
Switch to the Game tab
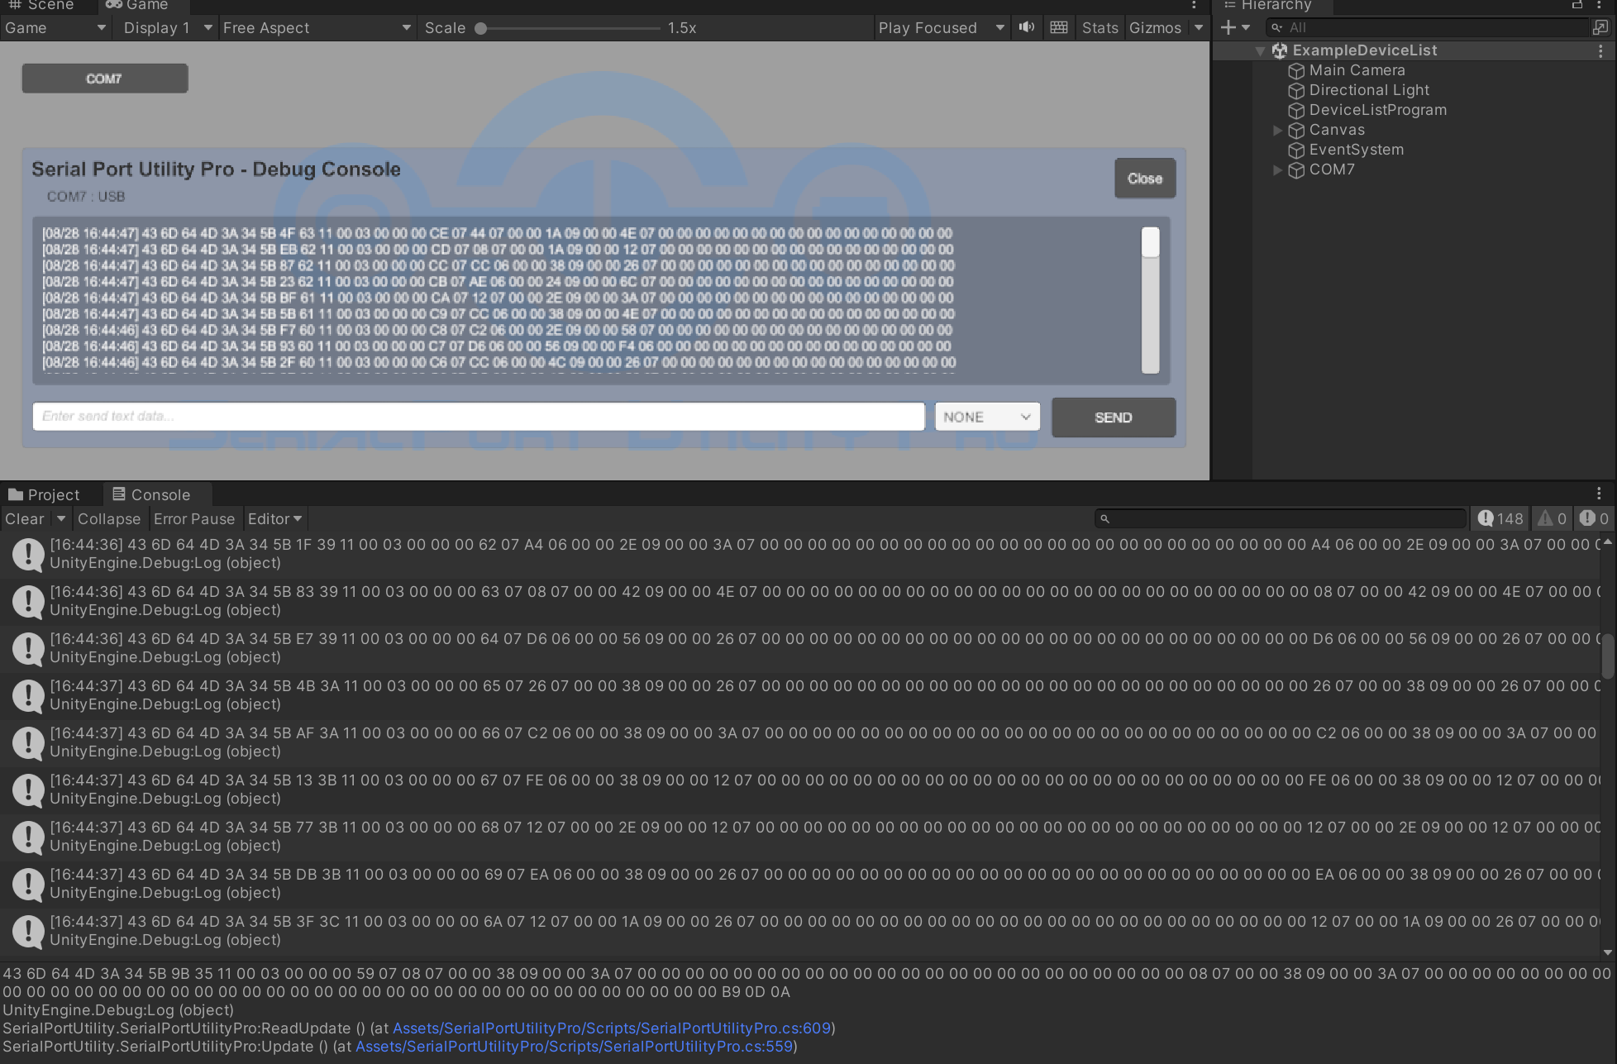137,6
